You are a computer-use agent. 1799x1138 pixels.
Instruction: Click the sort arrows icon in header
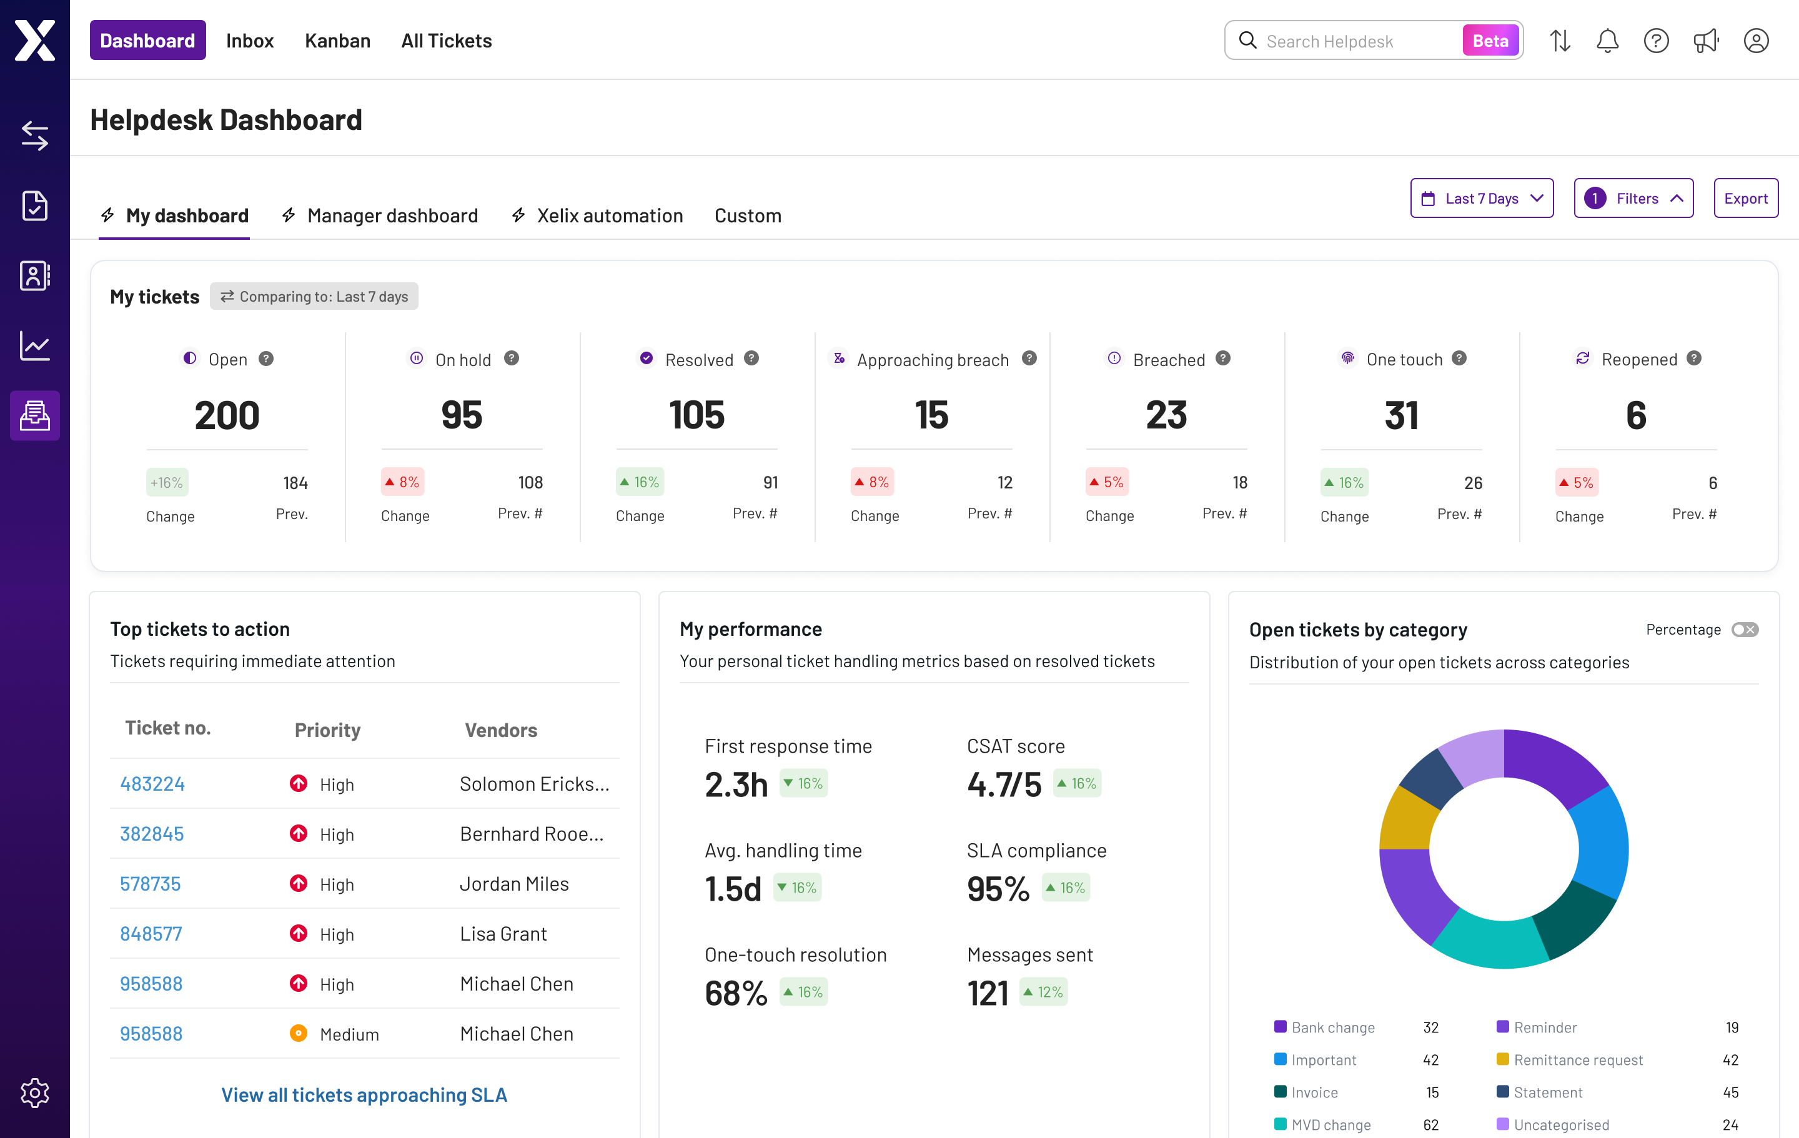click(x=1559, y=41)
